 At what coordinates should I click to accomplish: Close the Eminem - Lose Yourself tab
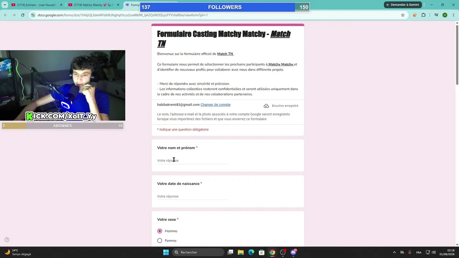[x=61, y=5]
